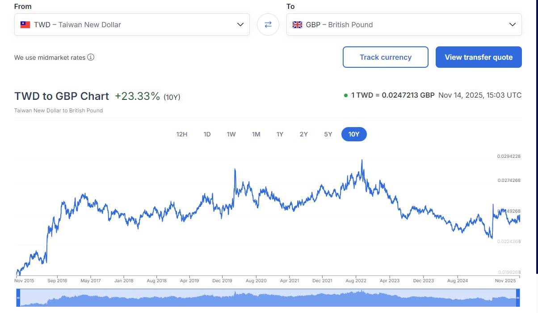Click the green live rate indicator dot
This screenshot has height=313, width=538.
point(346,95)
